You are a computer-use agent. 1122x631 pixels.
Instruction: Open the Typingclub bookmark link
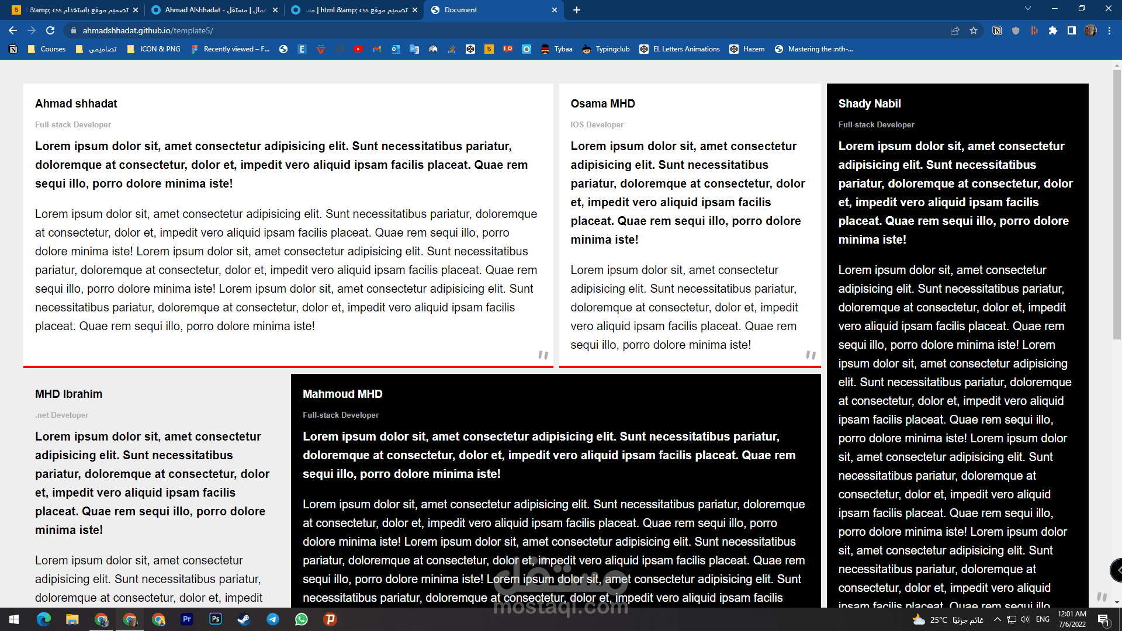pyautogui.click(x=612, y=49)
